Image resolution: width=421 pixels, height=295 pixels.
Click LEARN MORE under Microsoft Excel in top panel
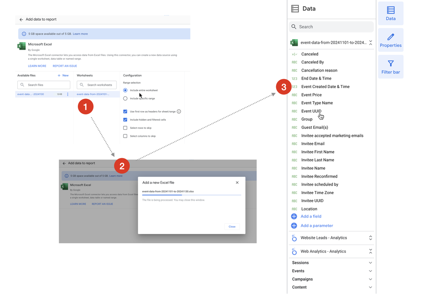pyautogui.click(x=37, y=66)
